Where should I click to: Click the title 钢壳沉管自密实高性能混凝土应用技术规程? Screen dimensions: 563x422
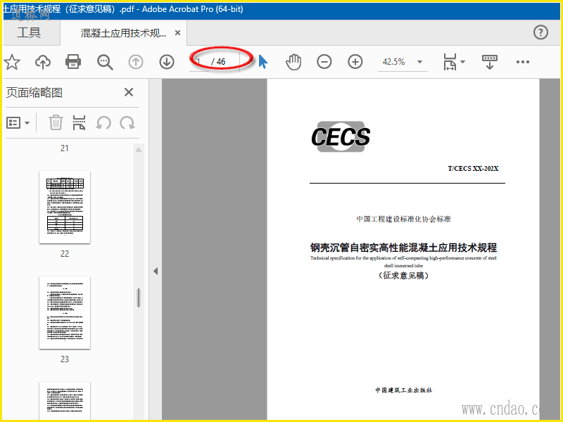click(x=403, y=248)
